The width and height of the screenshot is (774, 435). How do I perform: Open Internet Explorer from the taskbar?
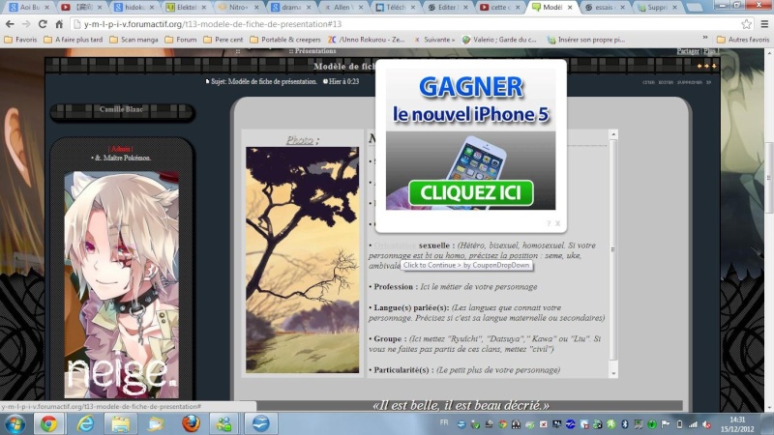click(x=85, y=423)
